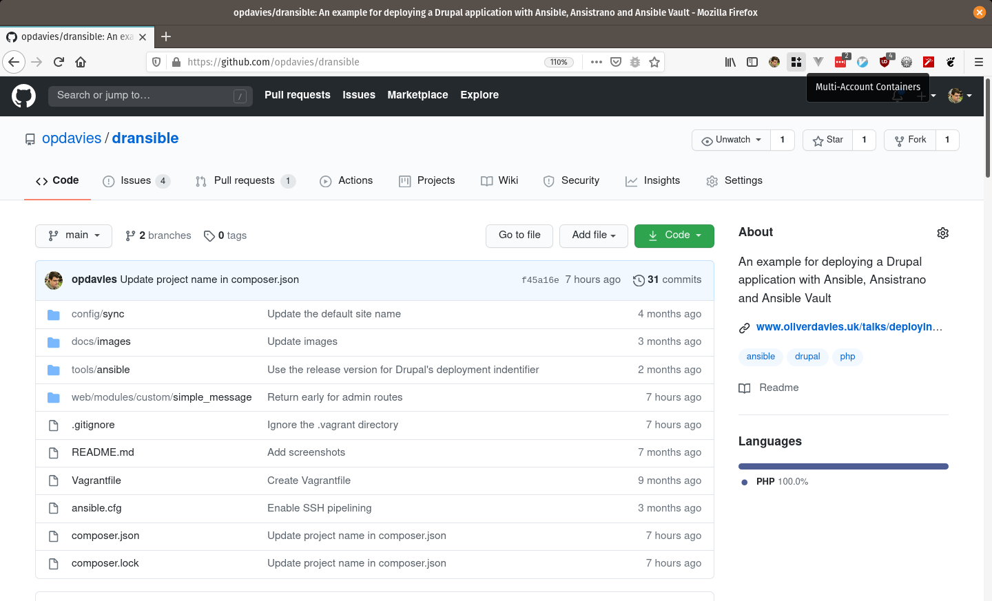Open the 31 commits history link
This screenshot has width=992, height=601.
click(x=667, y=280)
